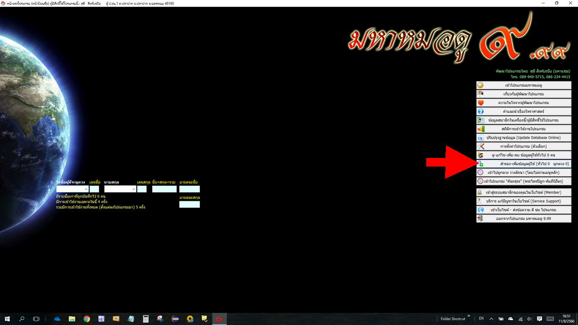Viewport: 578px width, 325px height.
Task: Click ความในใจจากผู้พัฒนาโปรแกรม heart button
Action: click(x=524, y=103)
